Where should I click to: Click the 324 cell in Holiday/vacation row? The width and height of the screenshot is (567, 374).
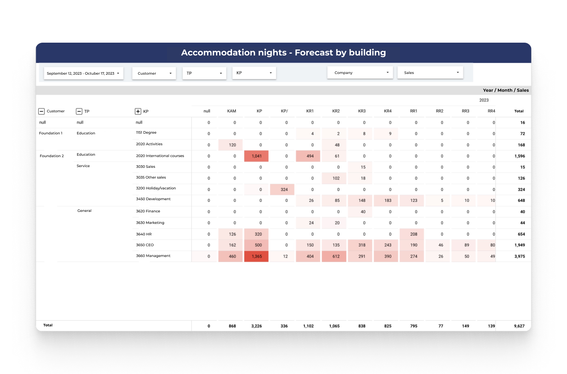(x=282, y=189)
